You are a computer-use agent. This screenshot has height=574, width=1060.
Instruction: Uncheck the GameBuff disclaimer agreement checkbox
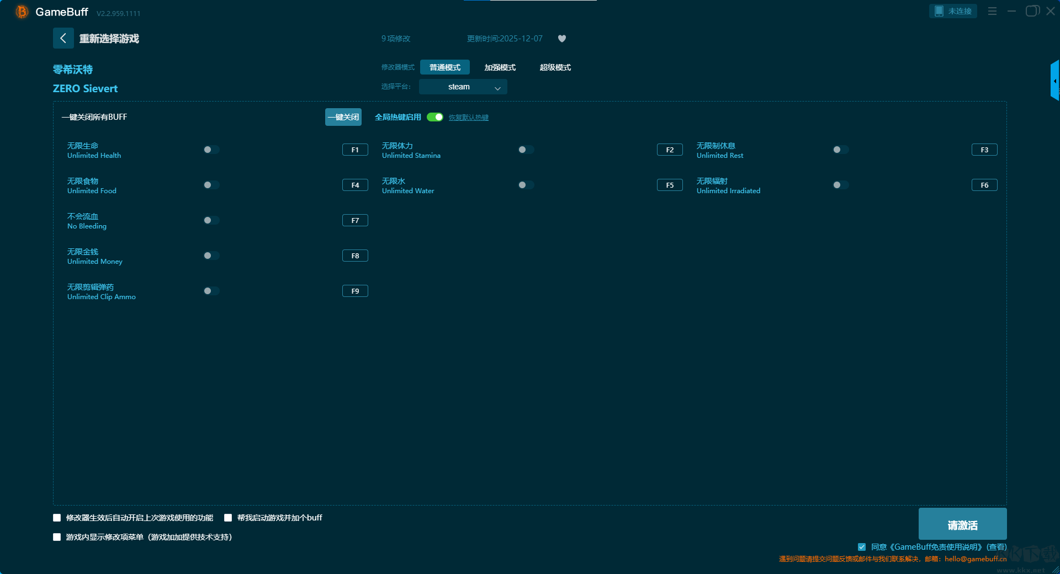pos(862,547)
